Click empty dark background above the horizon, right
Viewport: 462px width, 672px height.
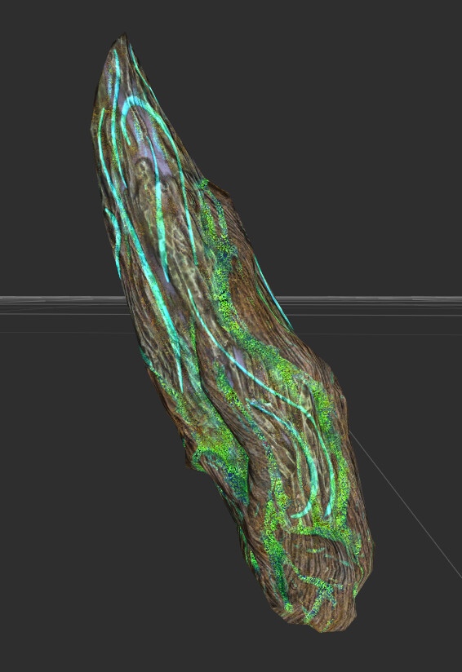365,150
